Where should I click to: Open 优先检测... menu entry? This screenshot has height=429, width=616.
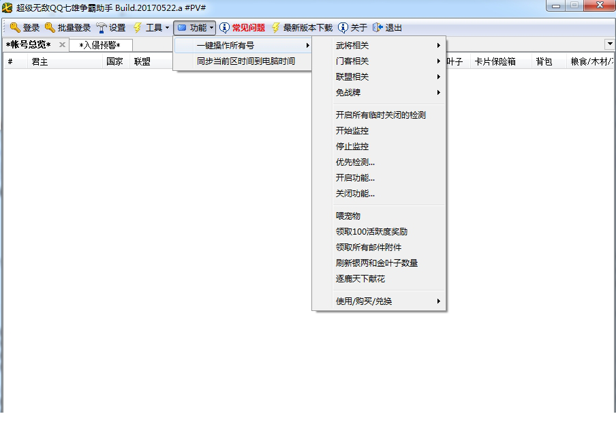[379, 162]
